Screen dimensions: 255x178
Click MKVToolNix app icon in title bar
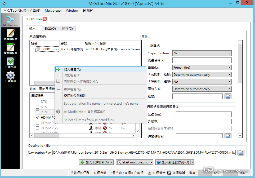(x=4, y=3)
